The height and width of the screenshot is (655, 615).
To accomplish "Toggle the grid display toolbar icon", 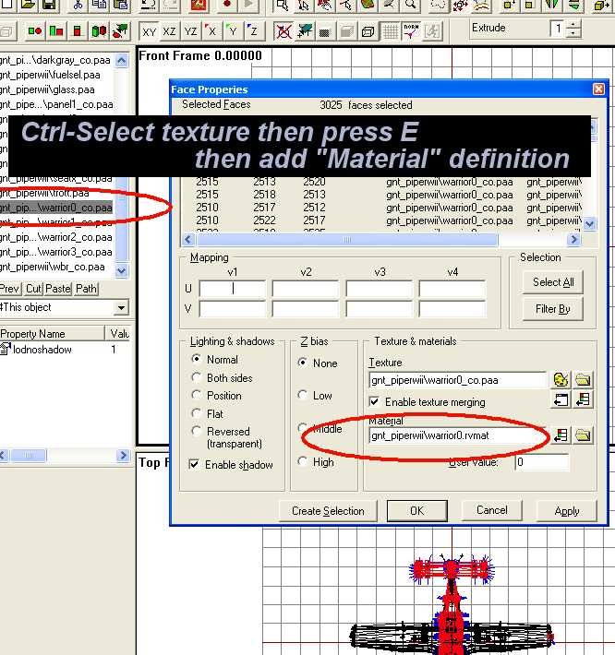I will [x=391, y=31].
